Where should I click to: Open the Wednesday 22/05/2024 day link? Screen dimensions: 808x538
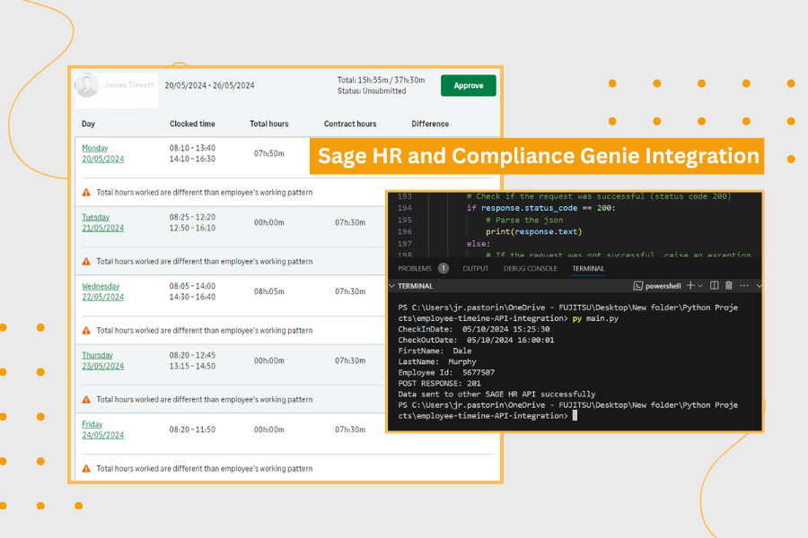tap(102, 291)
